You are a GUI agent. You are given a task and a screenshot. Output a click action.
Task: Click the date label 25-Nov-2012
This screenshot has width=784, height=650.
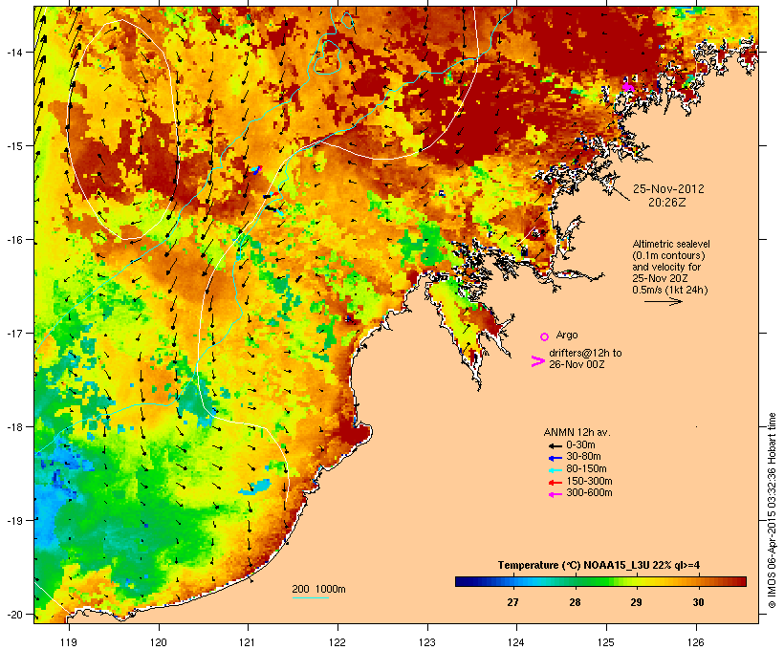coord(668,189)
